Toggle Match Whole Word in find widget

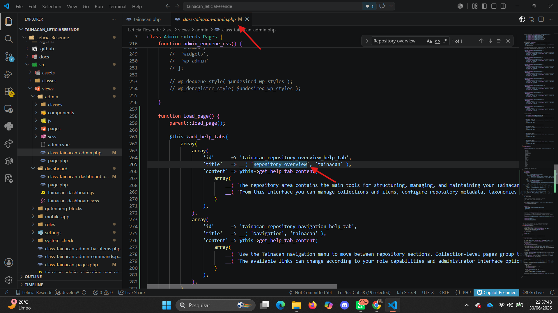tap(437, 41)
